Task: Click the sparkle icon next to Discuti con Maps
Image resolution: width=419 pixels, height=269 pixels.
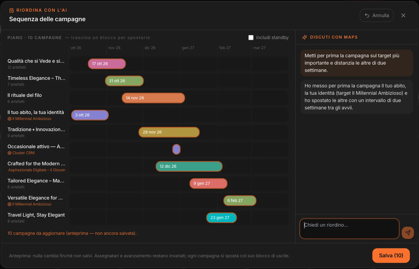Action: tap(304, 37)
